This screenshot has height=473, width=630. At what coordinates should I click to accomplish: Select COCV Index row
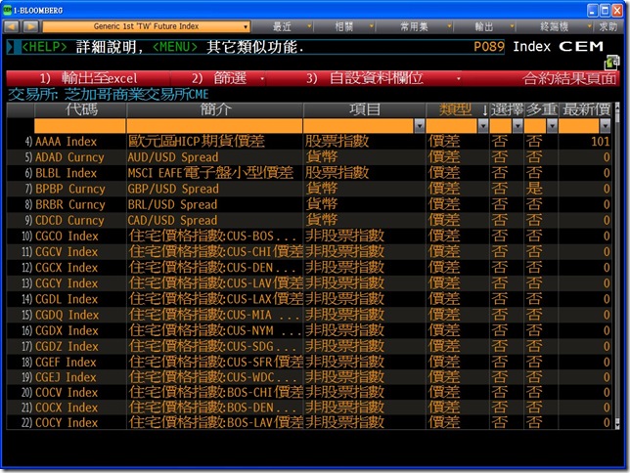pyautogui.click(x=309, y=392)
